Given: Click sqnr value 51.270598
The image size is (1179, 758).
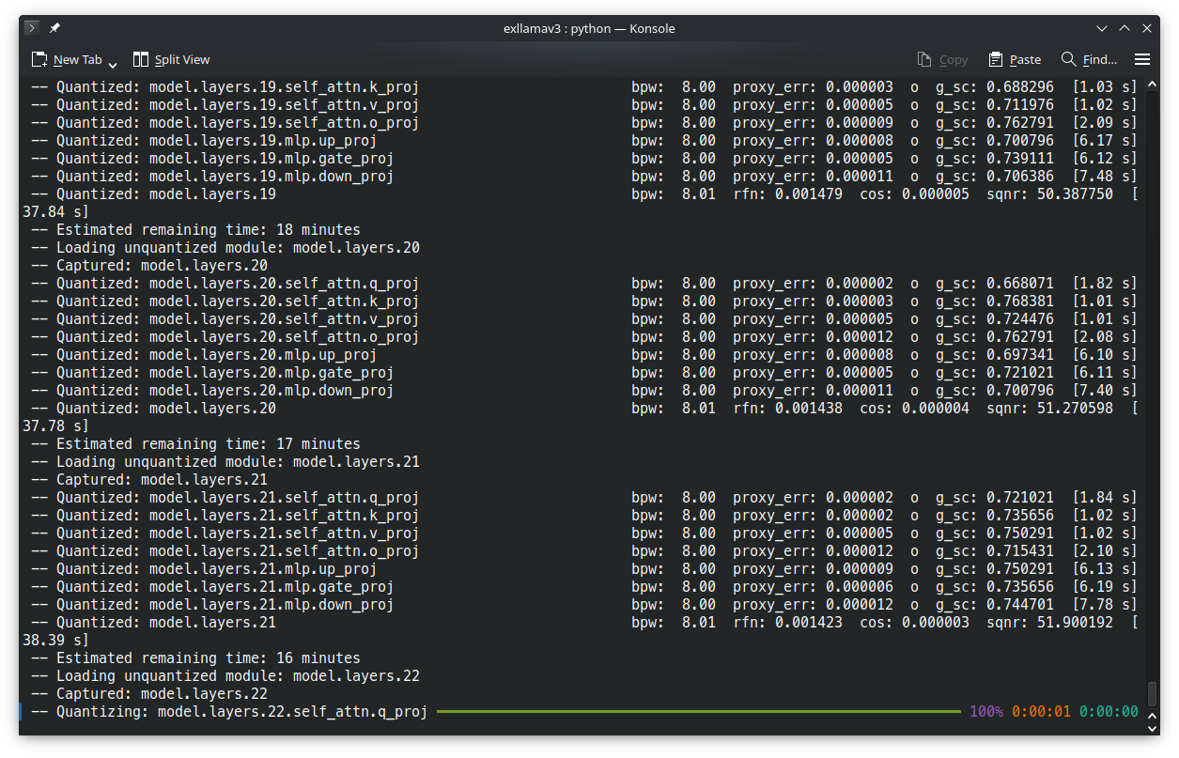Looking at the screenshot, I should (x=1075, y=409).
